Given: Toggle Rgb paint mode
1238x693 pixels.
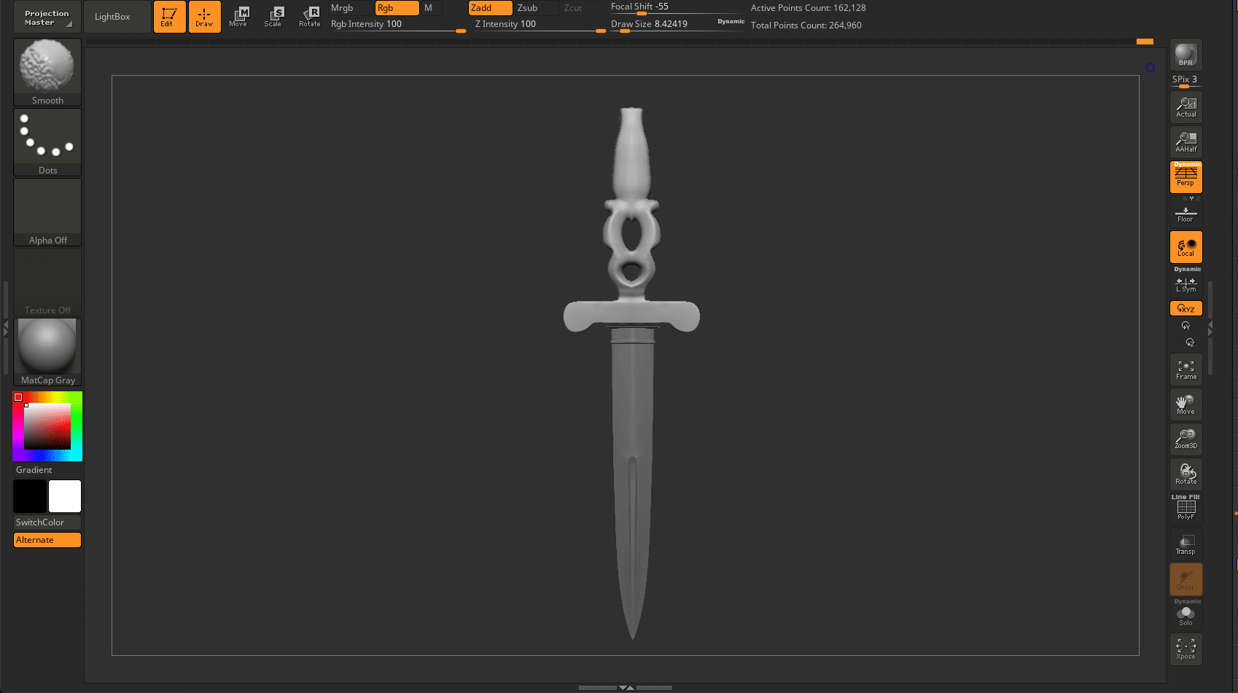Looking at the screenshot, I should click(397, 8).
